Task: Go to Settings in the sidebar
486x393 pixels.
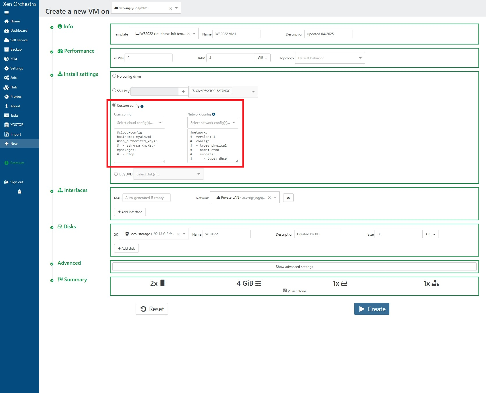Action: coord(16,68)
